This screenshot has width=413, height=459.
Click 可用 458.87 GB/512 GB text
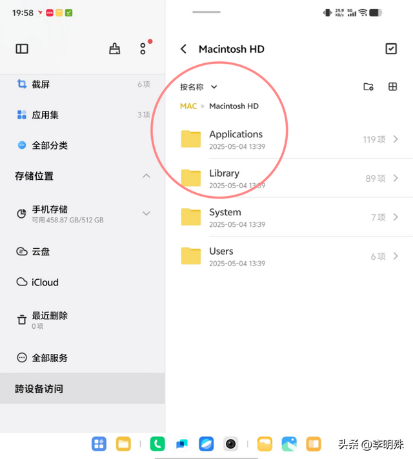point(68,220)
